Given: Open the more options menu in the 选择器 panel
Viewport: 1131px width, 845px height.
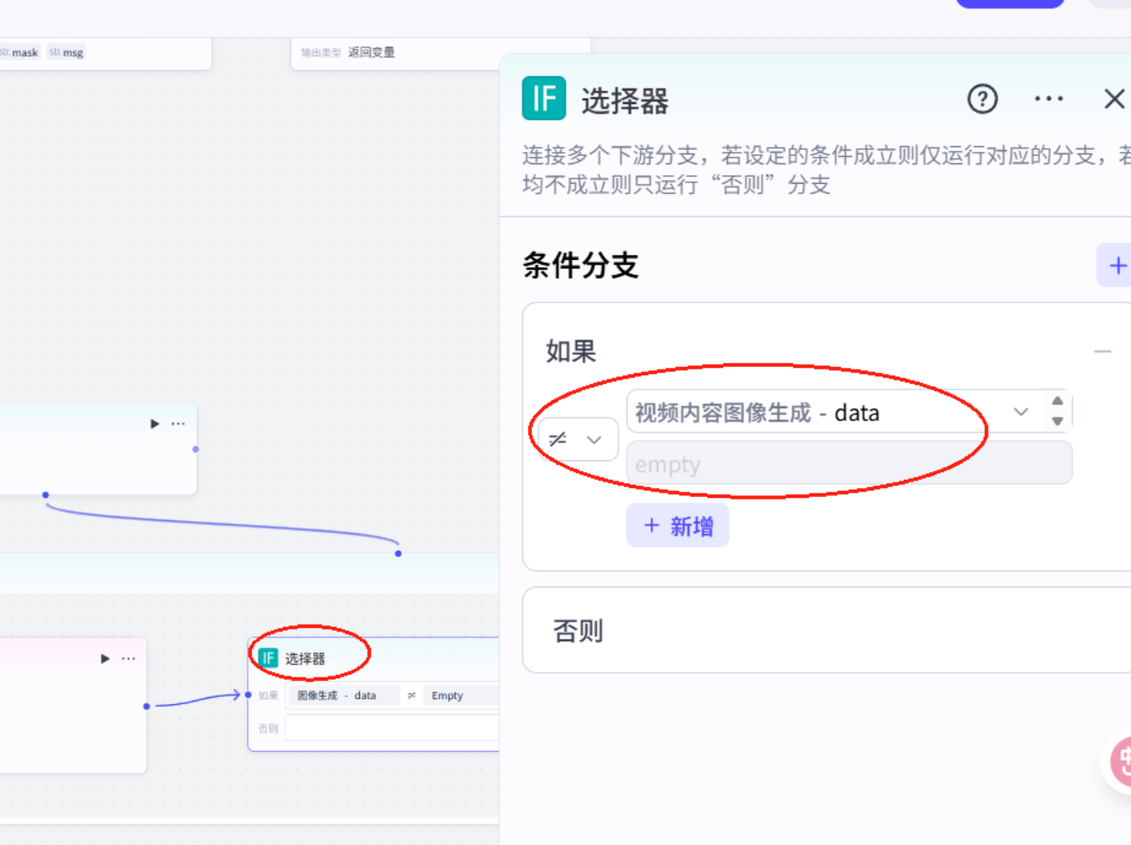Looking at the screenshot, I should [x=1048, y=100].
